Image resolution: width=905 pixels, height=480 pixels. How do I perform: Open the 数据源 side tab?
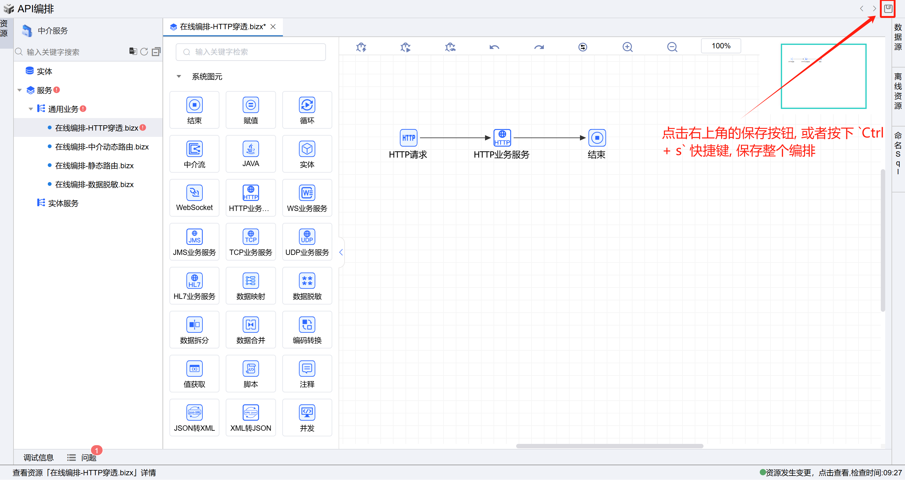(x=898, y=37)
